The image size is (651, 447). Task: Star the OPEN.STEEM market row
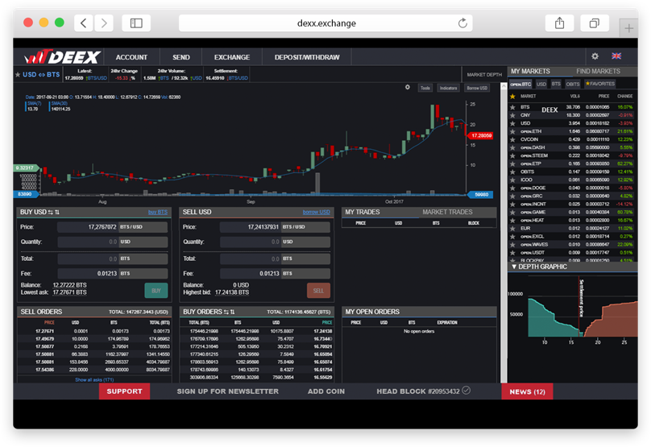coord(512,155)
